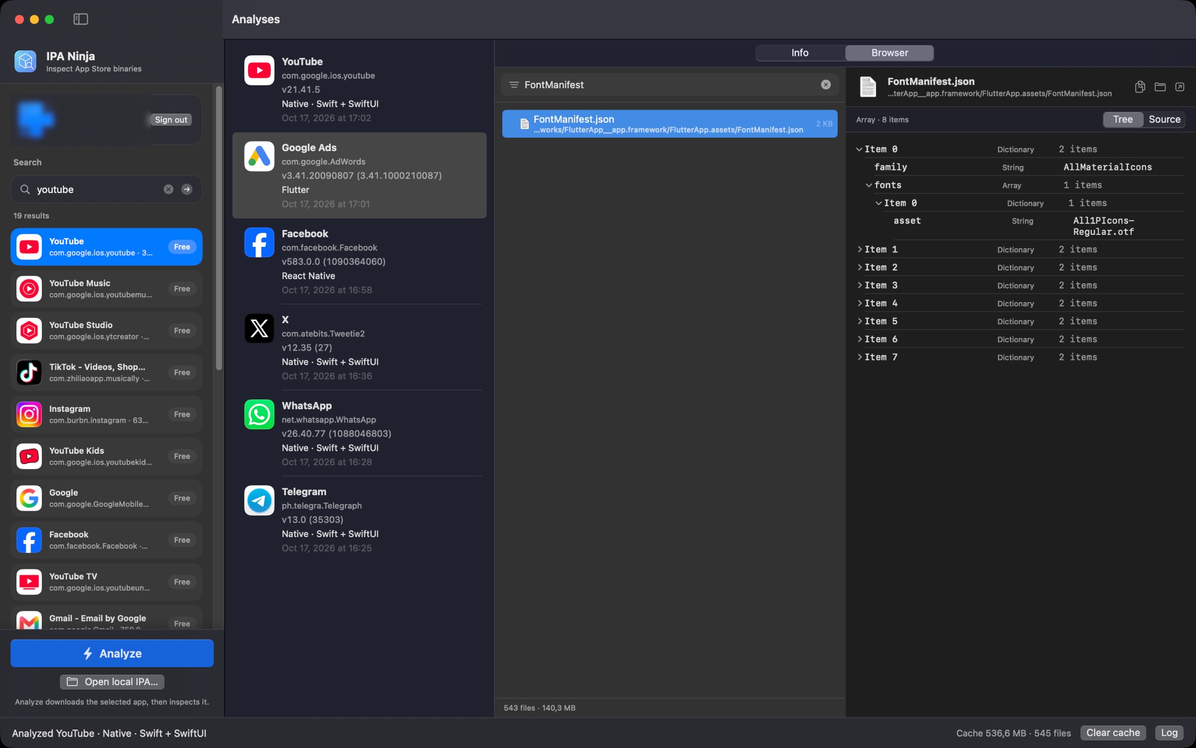Expand Item 1 dictionary
The width and height of the screenshot is (1196, 748).
(860, 249)
